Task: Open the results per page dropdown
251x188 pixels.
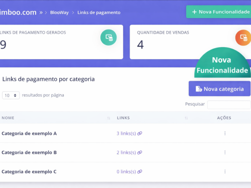Action: click(11, 95)
